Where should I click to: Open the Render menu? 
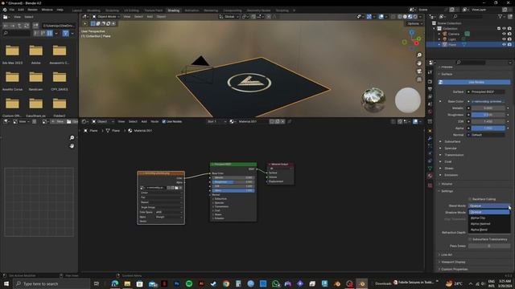click(x=32, y=10)
